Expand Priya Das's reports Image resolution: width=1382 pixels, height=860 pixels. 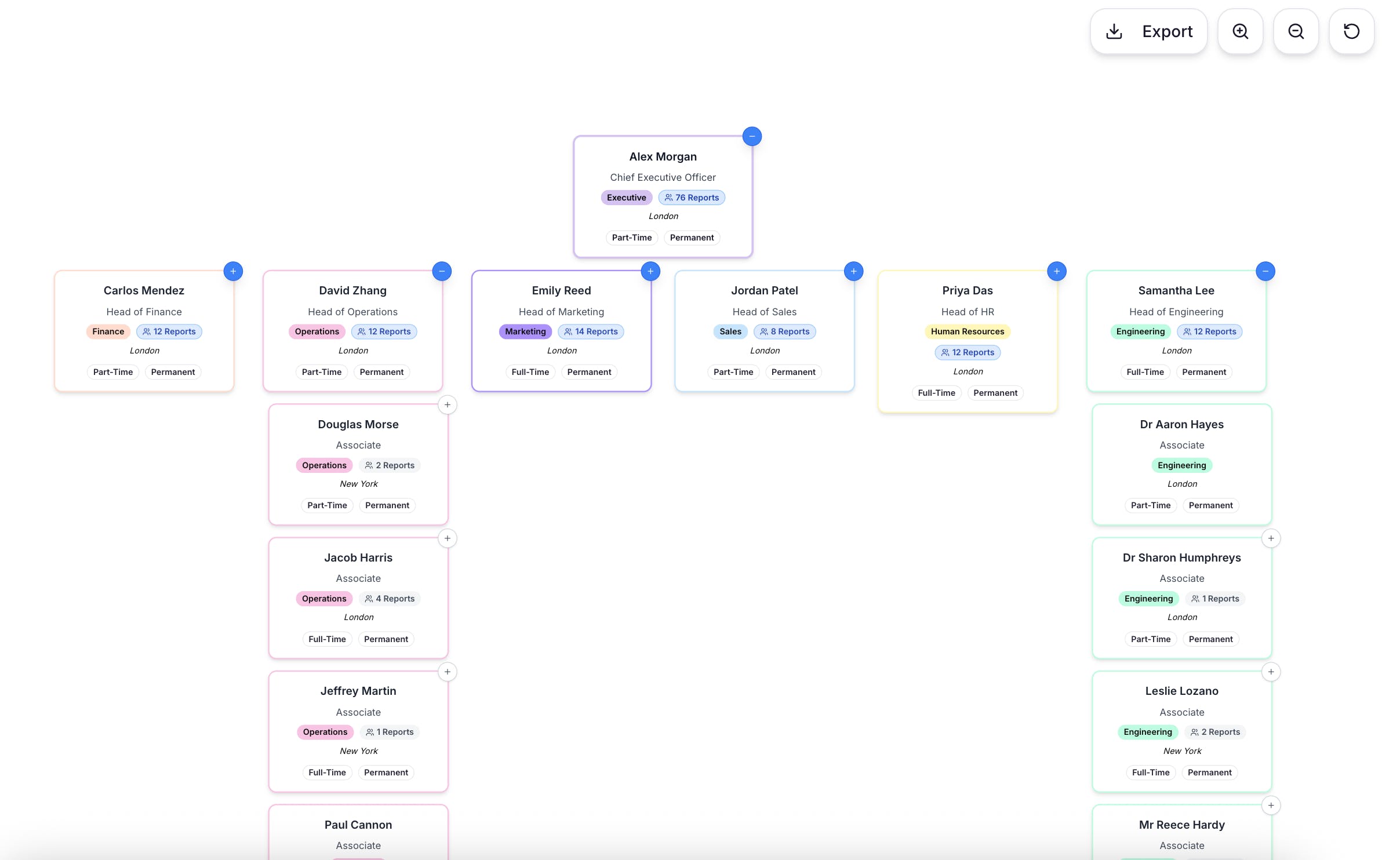(x=1057, y=271)
